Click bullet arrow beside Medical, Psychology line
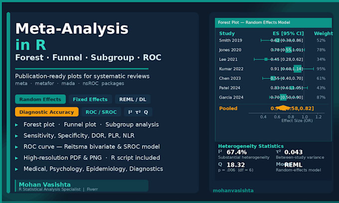The width and height of the screenshot is (339, 203). click(x=16, y=169)
